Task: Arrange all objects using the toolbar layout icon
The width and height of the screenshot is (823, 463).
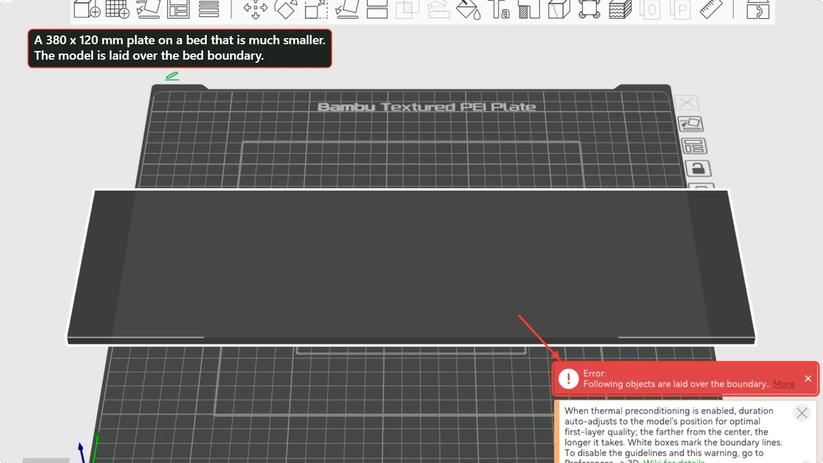Action: pyautogui.click(x=178, y=9)
